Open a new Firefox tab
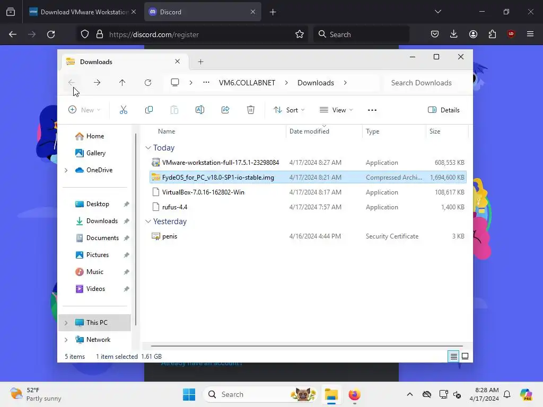Screen dimensions: 543x407 coord(273,12)
